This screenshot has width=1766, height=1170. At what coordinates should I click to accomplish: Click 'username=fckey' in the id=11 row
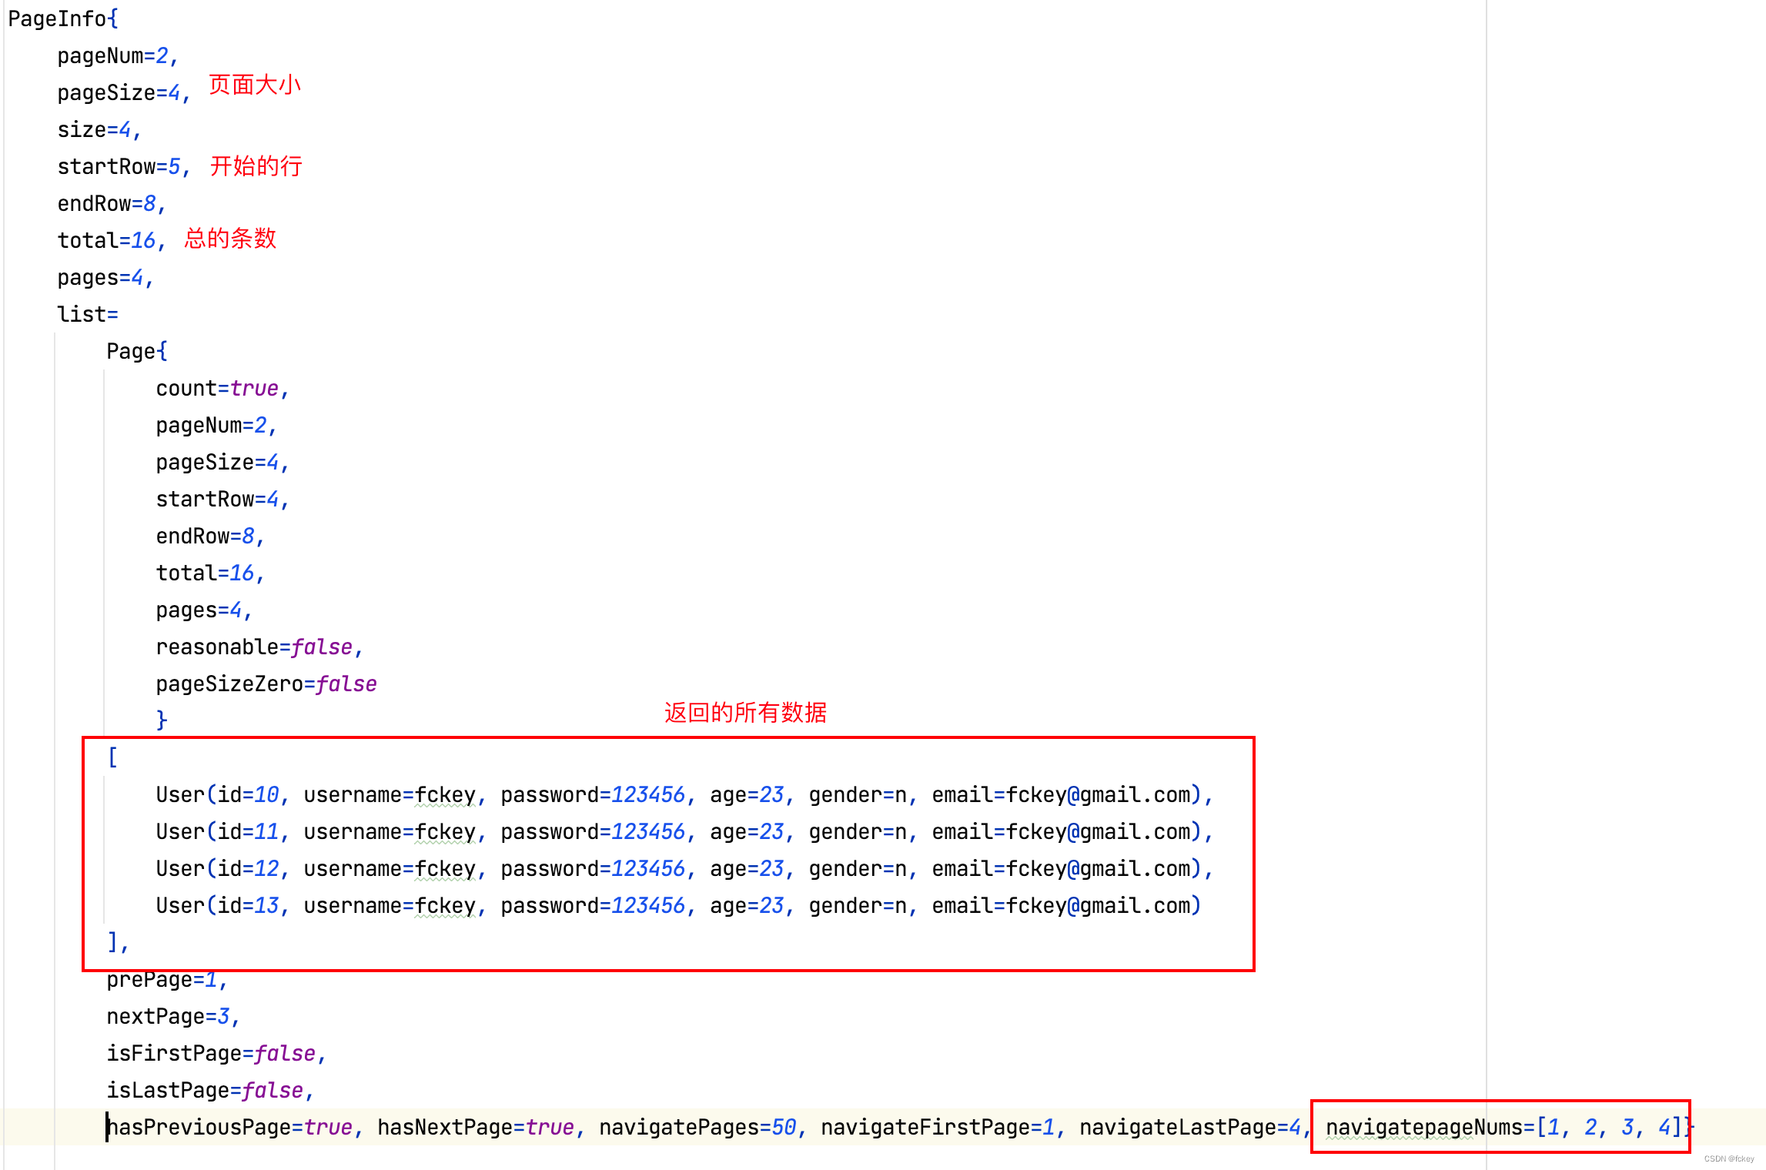390,831
